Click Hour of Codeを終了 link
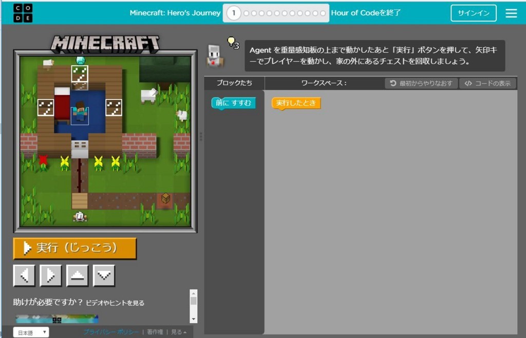Viewport: 526px width, 338px height. click(x=366, y=13)
